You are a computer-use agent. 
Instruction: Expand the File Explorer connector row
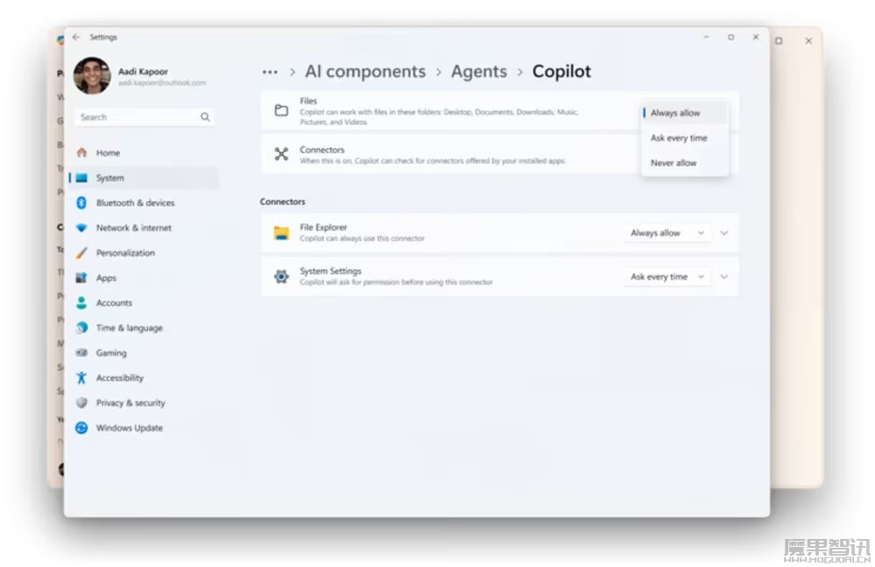click(x=724, y=234)
